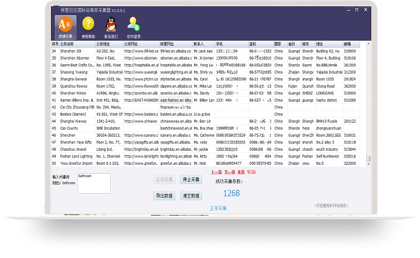Close the collector window
The image size is (420, 258).
[365, 10]
